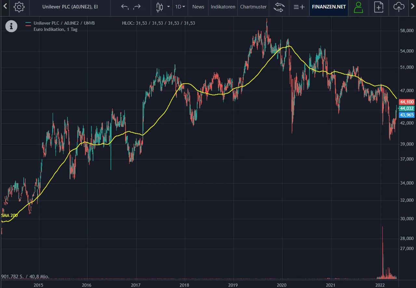Undo last chart action
Viewport: 416px width, 288px height.
tap(125, 7)
